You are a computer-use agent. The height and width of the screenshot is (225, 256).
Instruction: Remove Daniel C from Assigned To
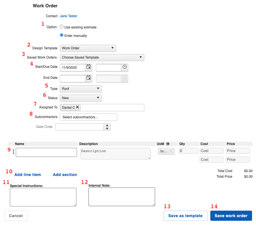(x=77, y=107)
